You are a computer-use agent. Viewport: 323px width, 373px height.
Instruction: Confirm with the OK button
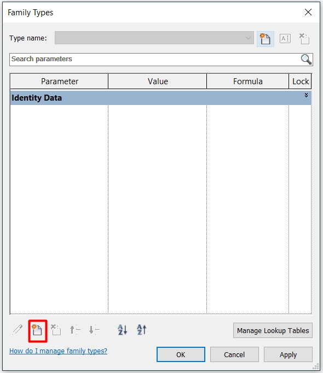point(181,354)
